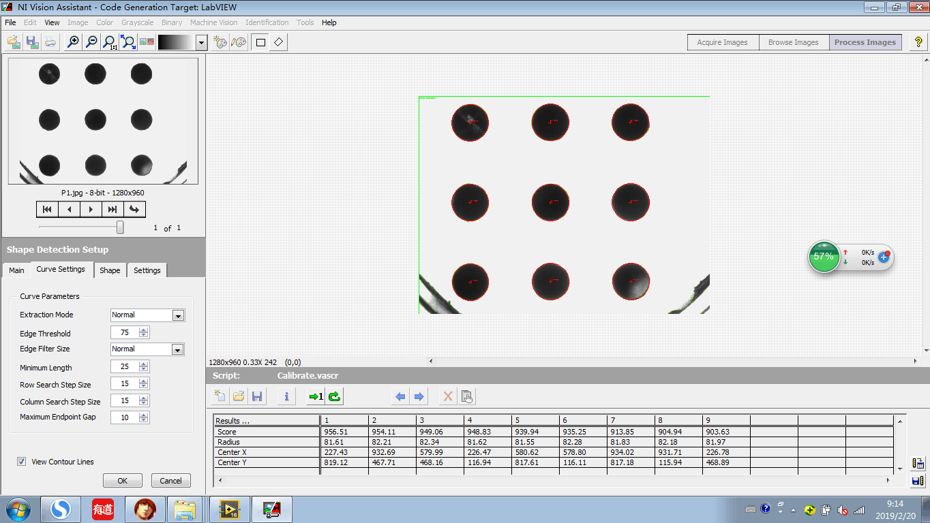Click the OK button
Image resolution: width=930 pixels, height=523 pixels.
coord(122,480)
